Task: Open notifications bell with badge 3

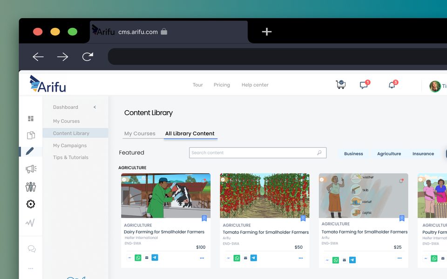Action: [393, 85]
